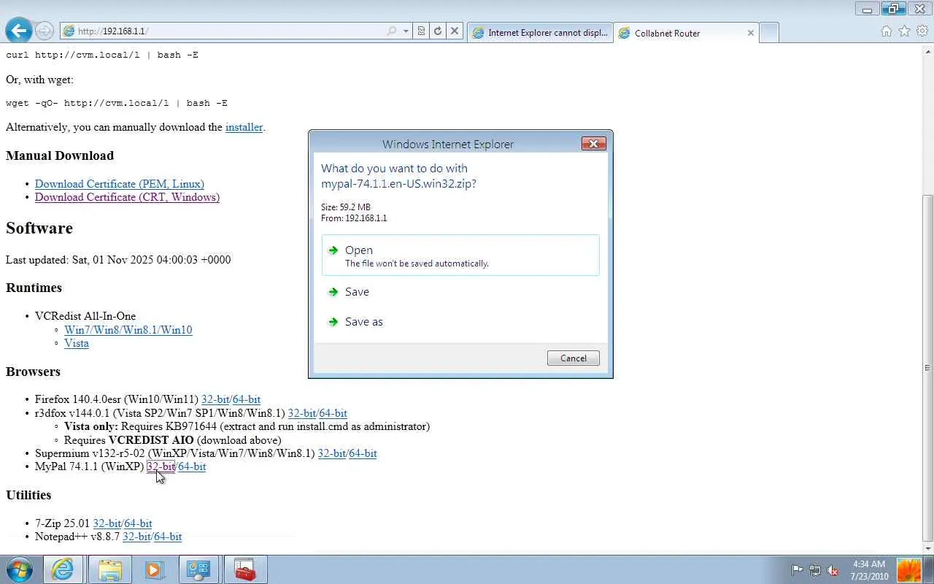Click the 'Software' heading

pos(39,228)
